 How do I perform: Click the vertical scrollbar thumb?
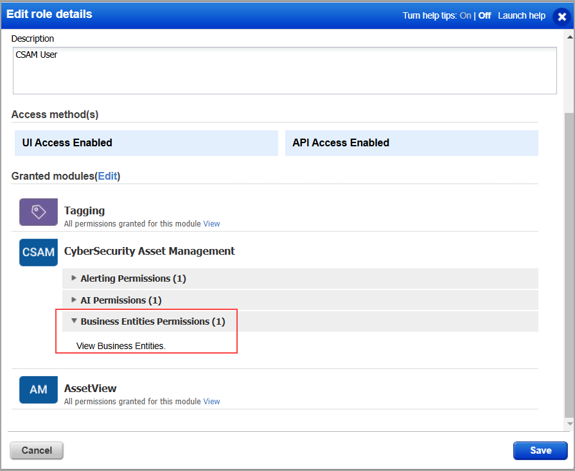[x=570, y=265]
